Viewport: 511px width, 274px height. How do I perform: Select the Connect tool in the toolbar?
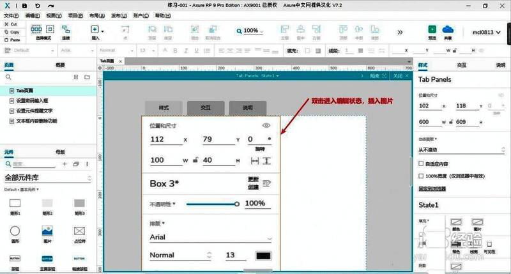(66, 30)
